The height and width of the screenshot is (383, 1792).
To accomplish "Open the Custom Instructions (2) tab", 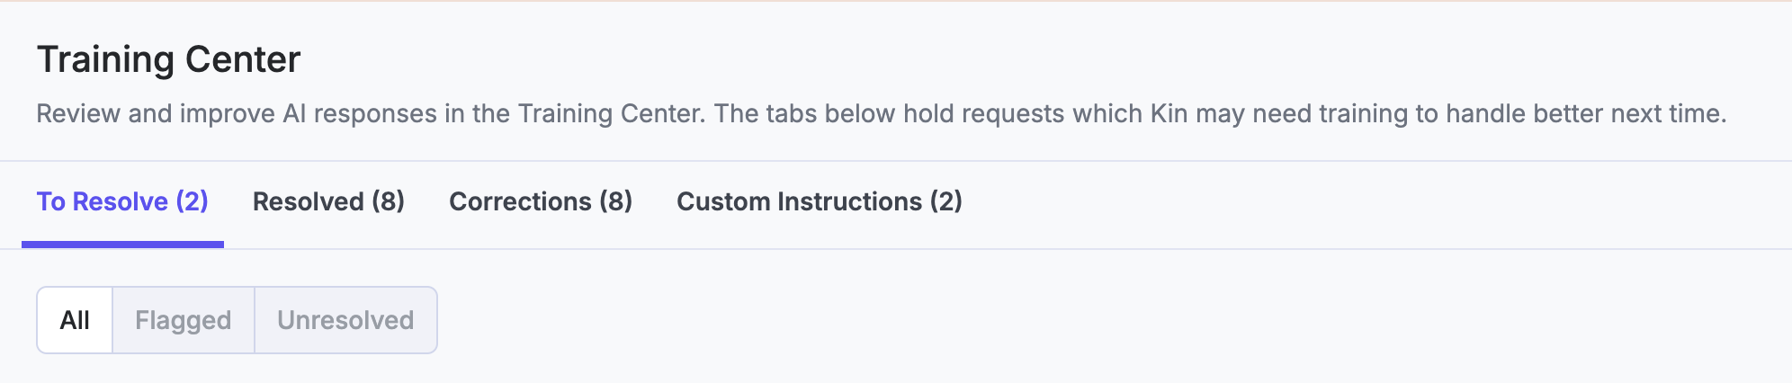I will pyautogui.click(x=820, y=201).
